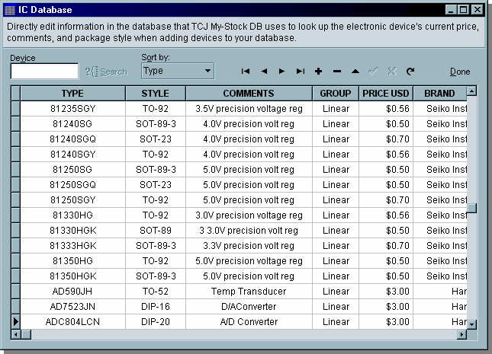492x354 pixels.
Task: Click the COMMENTS column header
Action: (249, 94)
